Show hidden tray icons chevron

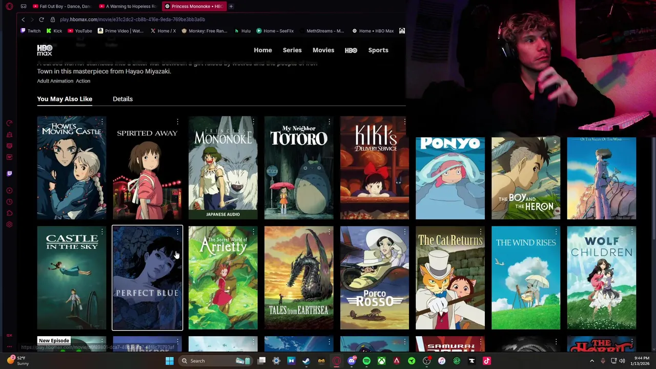(592, 361)
